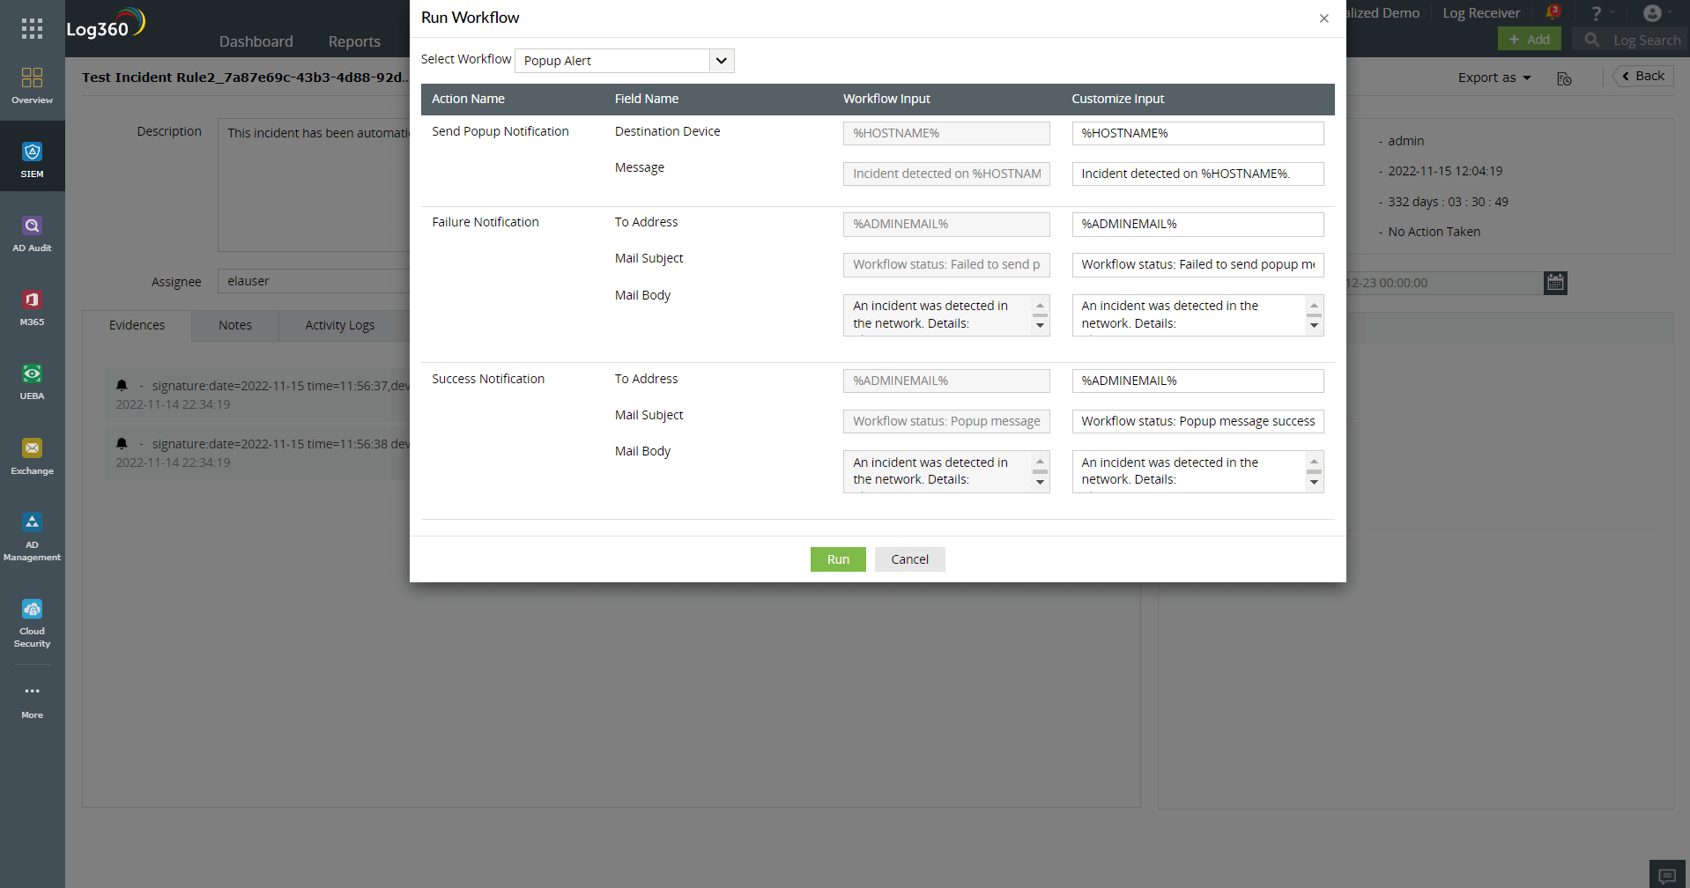The height and width of the screenshot is (888, 1690).
Task: Click the incident settings icon beside Export as
Action: click(x=1564, y=78)
